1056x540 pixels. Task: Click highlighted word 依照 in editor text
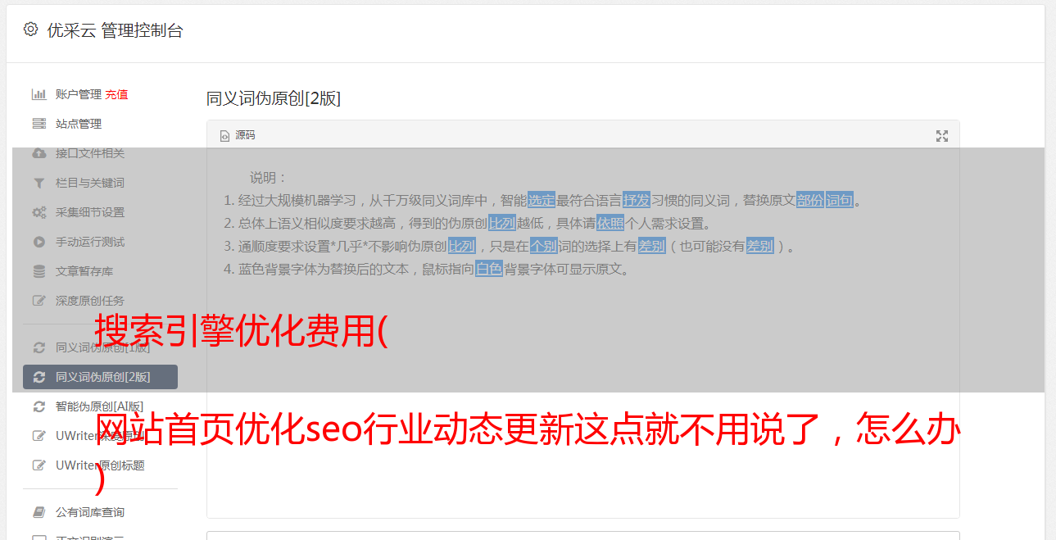(610, 223)
